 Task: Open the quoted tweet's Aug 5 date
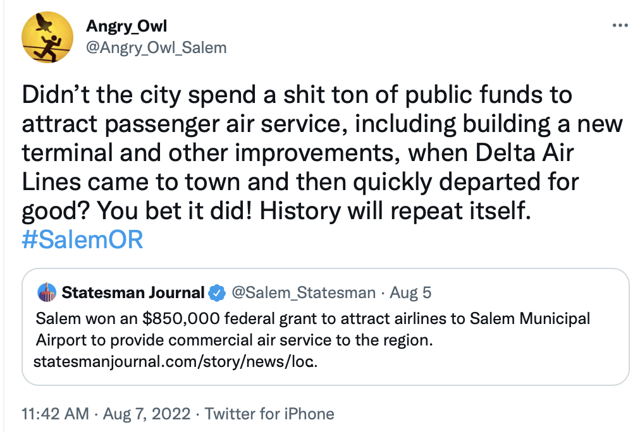pyautogui.click(x=410, y=292)
